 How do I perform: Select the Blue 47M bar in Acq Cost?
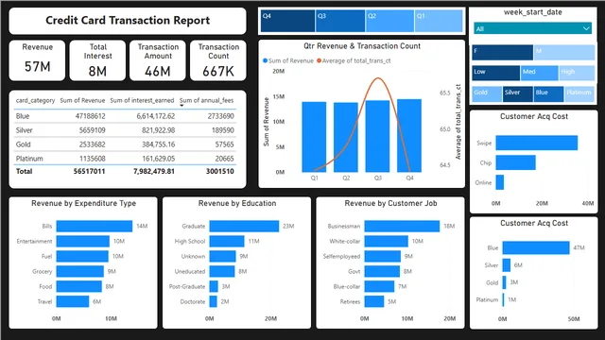pos(536,247)
